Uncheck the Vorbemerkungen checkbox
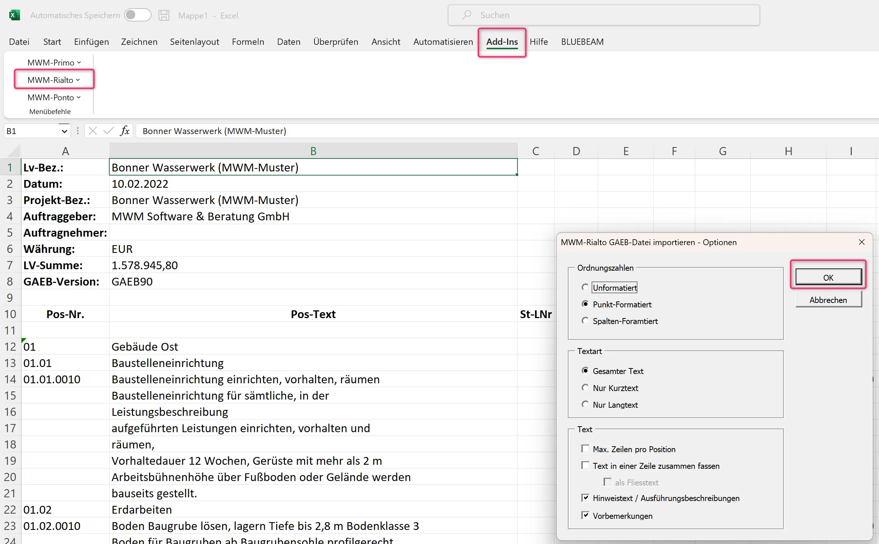Image resolution: width=879 pixels, height=544 pixels. pos(585,515)
